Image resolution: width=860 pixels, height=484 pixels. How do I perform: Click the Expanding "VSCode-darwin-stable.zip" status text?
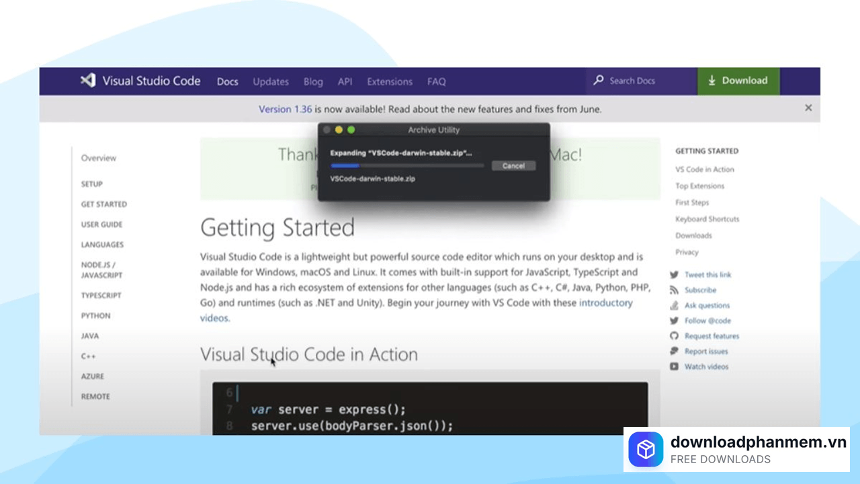pyautogui.click(x=401, y=153)
